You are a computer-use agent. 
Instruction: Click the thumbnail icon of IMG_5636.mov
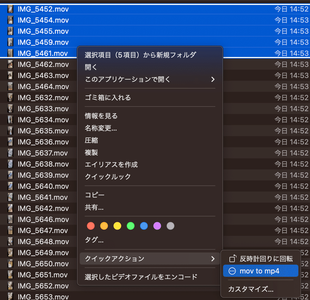pyautogui.click(x=9, y=142)
